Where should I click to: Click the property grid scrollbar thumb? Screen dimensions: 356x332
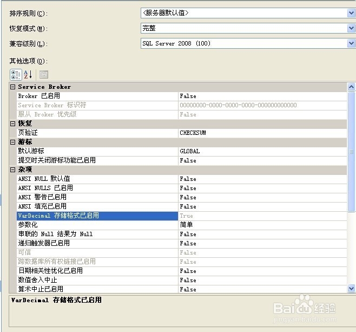[x=351, y=152]
